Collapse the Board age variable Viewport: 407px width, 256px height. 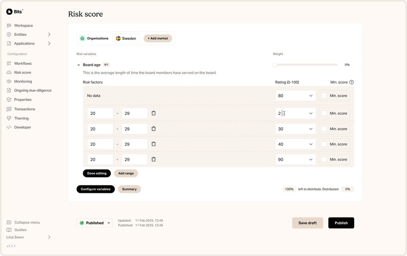tap(78, 64)
